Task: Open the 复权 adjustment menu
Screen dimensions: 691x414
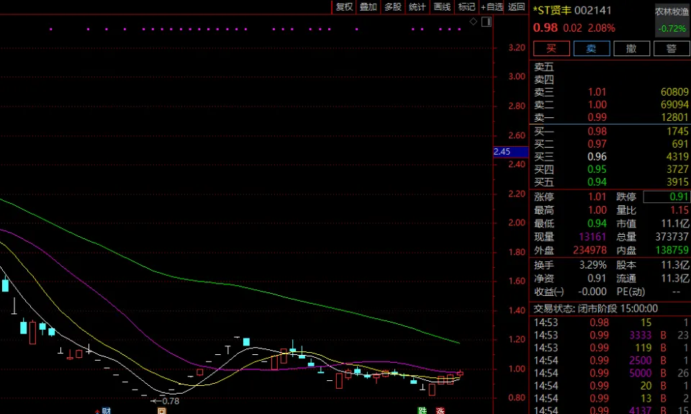Action: [344, 7]
